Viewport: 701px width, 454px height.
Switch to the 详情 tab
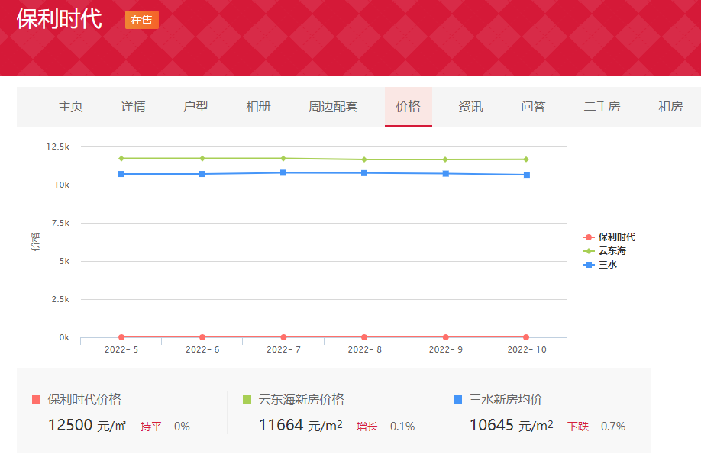pyautogui.click(x=133, y=107)
